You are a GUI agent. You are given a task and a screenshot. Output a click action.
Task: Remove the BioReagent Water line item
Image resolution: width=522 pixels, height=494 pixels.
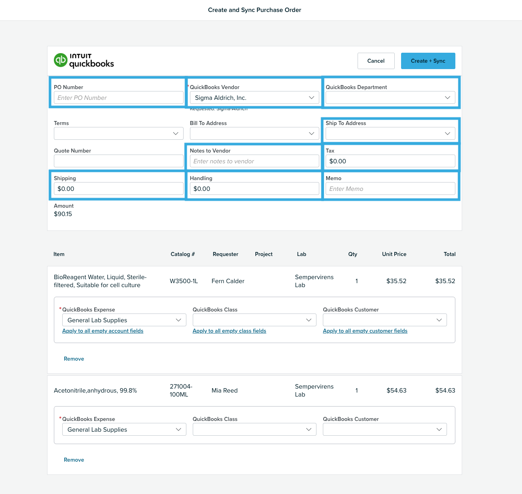point(74,359)
